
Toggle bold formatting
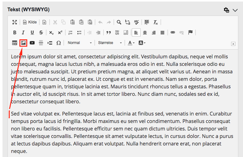(15, 32)
